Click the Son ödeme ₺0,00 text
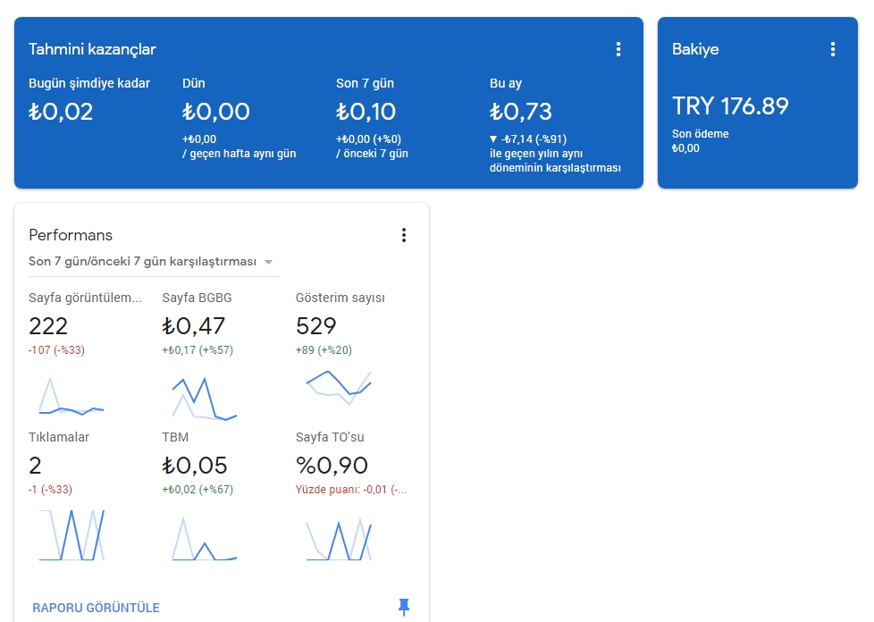The width and height of the screenshot is (874, 622). pyautogui.click(x=700, y=141)
